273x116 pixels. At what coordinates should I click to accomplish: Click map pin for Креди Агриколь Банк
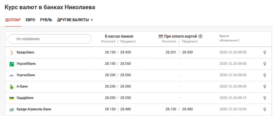265,109
